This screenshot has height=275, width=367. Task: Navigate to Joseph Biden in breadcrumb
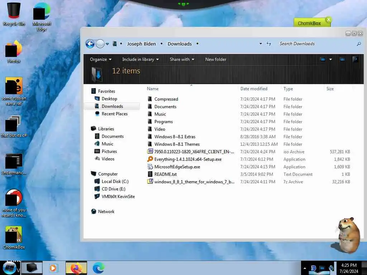point(141,44)
